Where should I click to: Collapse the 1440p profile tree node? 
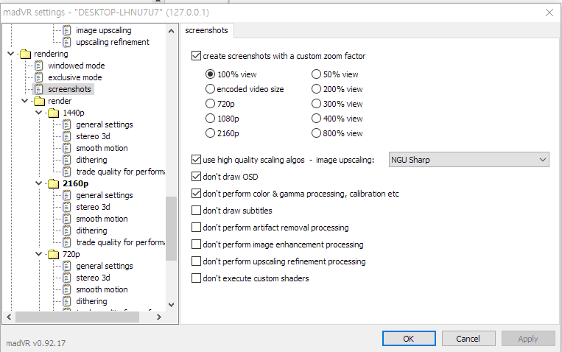[38, 113]
